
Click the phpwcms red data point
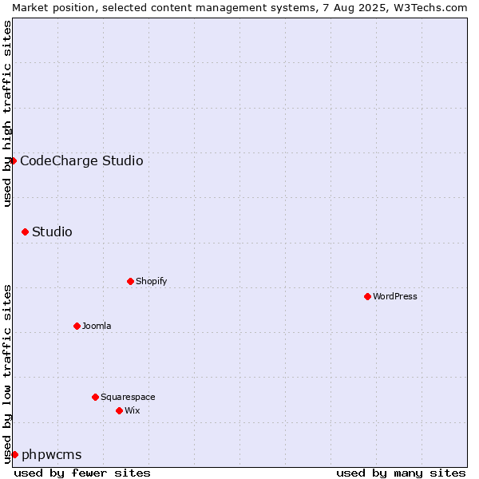point(15,454)
